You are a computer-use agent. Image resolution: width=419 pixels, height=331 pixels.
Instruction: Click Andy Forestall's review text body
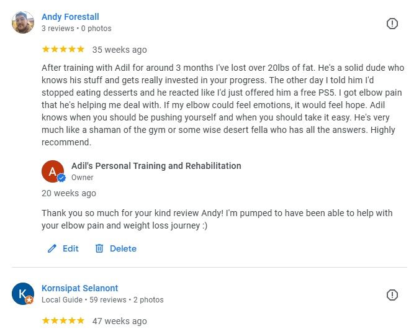(220, 105)
